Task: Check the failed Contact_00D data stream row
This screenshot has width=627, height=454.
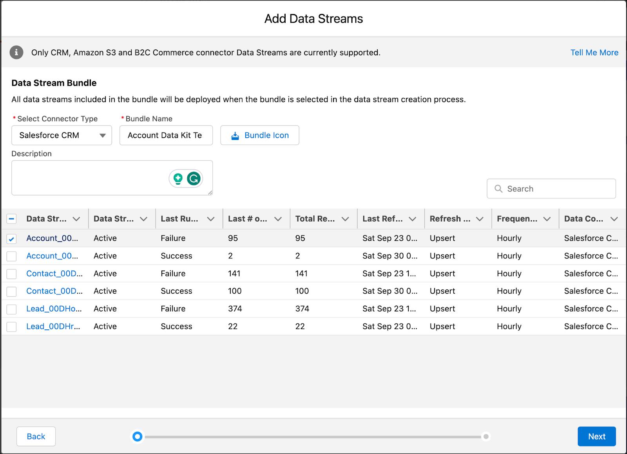Action: (11, 274)
